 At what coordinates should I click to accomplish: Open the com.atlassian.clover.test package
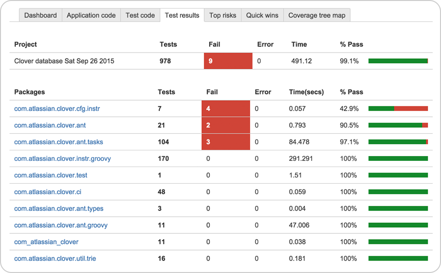pos(51,175)
